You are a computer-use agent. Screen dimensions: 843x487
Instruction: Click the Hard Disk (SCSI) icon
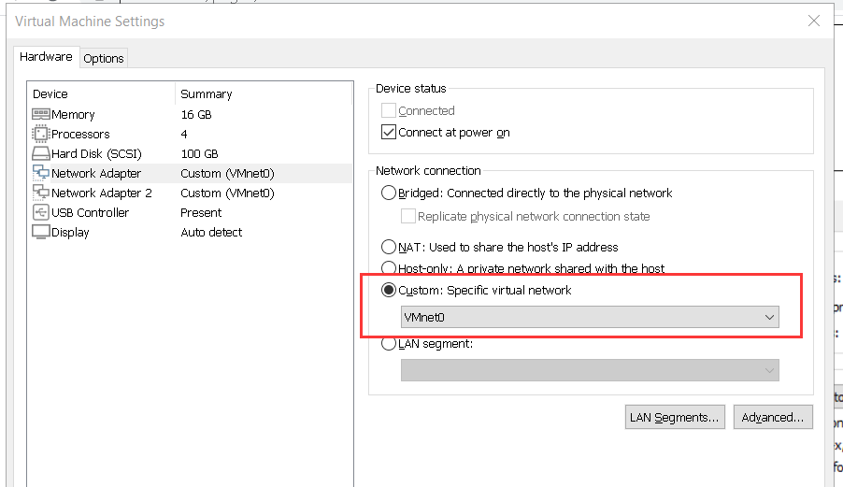coord(41,153)
